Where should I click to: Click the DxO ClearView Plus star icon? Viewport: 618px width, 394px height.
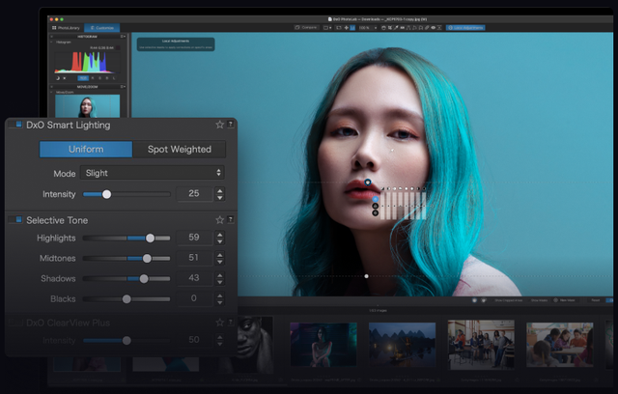point(219,323)
